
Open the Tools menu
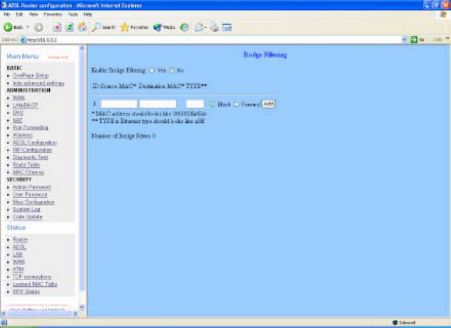(72, 14)
